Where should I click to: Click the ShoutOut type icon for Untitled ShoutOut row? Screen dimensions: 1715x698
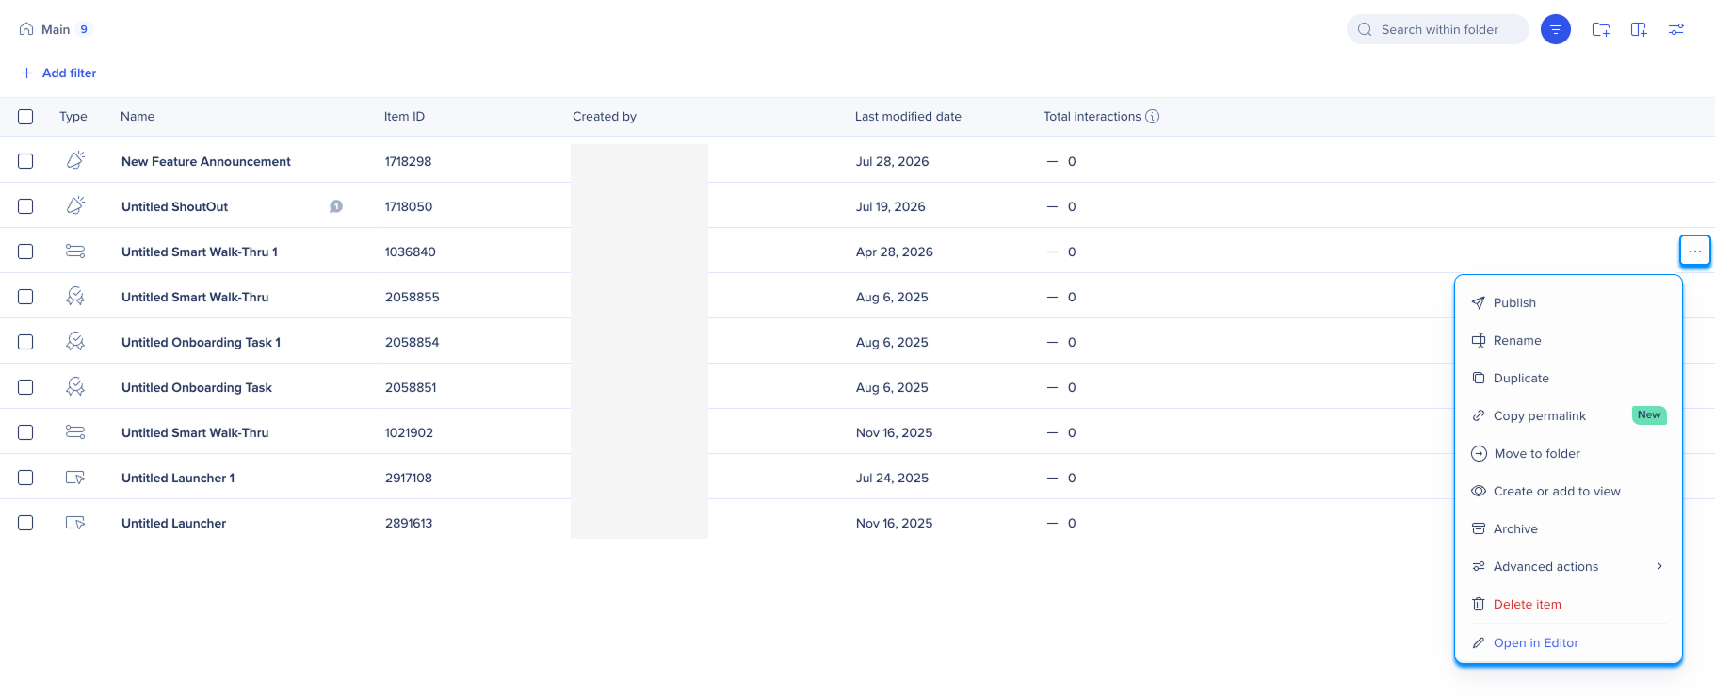tap(75, 206)
